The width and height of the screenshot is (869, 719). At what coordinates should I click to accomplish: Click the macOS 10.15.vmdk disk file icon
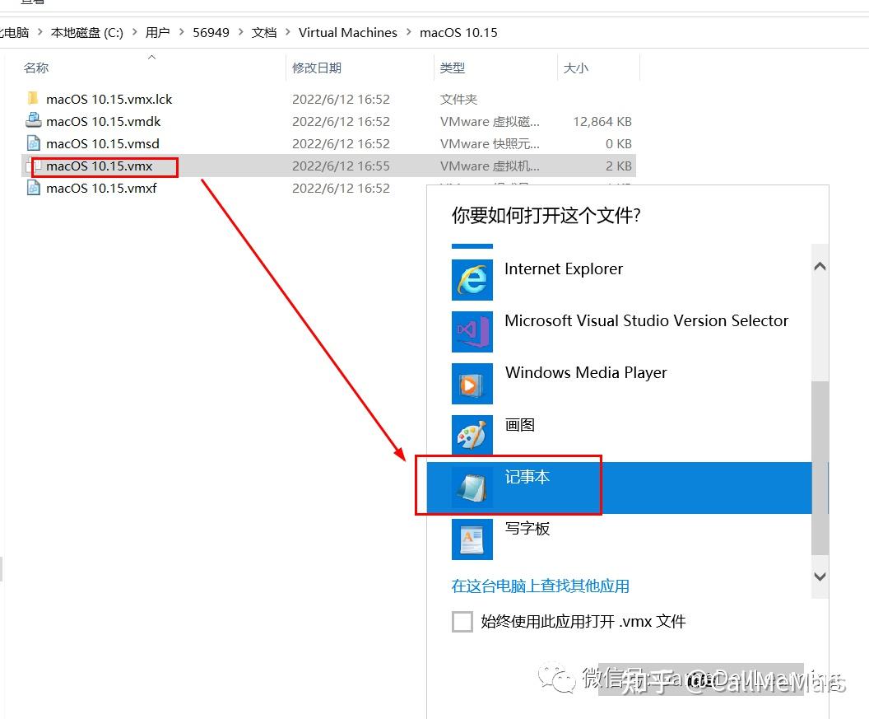click(33, 120)
